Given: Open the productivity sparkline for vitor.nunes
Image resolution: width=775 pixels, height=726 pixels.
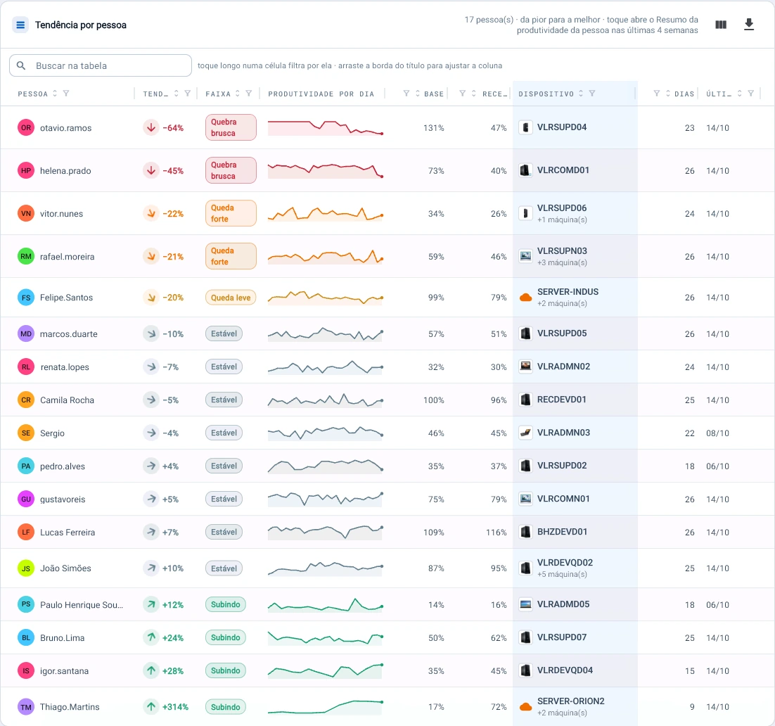Looking at the screenshot, I should 325,214.
